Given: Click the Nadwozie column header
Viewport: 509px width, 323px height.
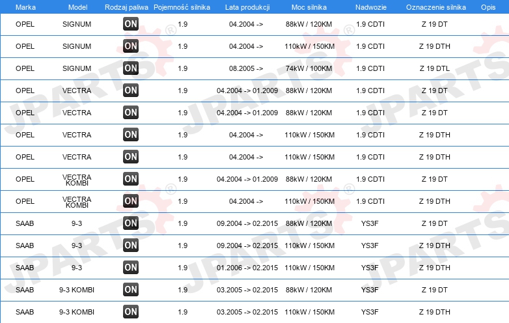Looking at the screenshot, I should coord(371,7).
